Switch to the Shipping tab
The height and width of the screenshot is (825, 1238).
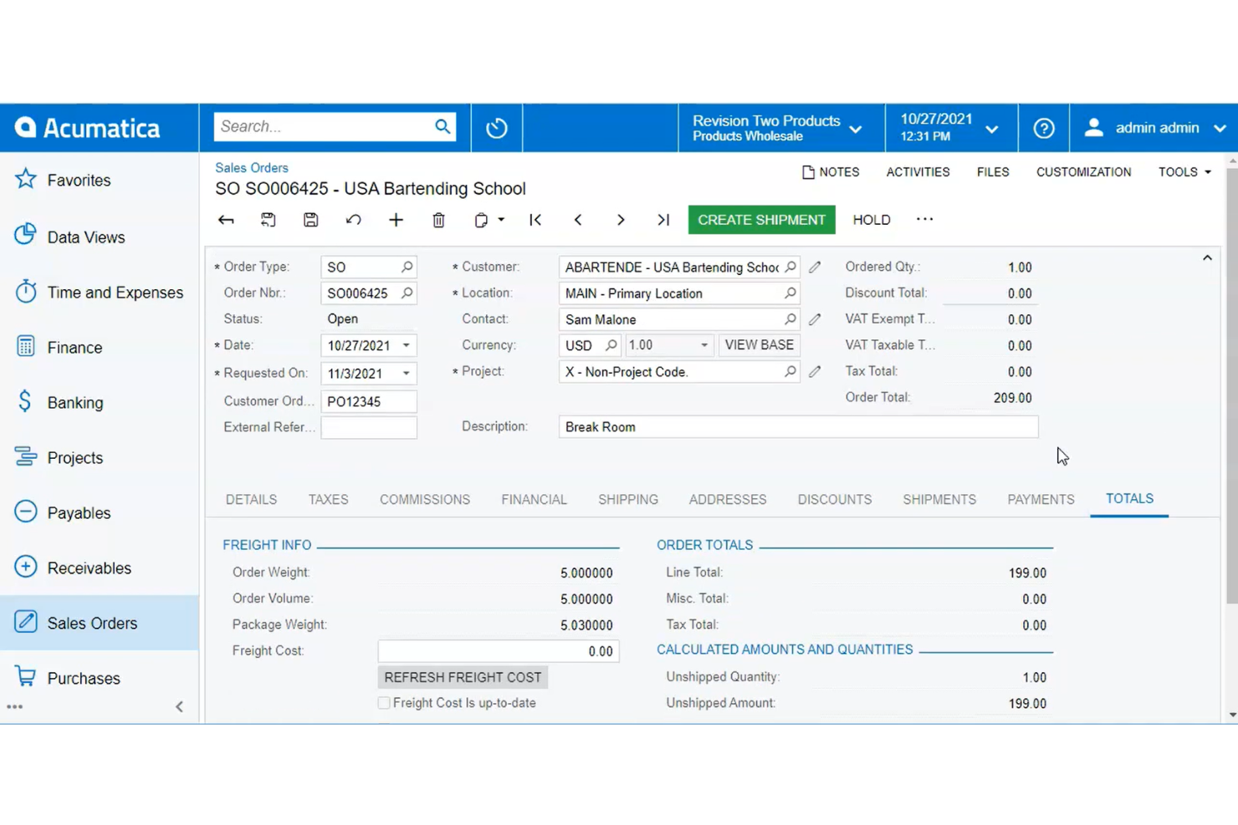(628, 499)
